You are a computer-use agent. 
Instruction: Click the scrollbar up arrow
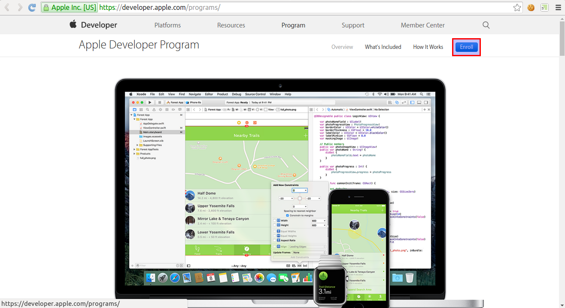point(562,18)
